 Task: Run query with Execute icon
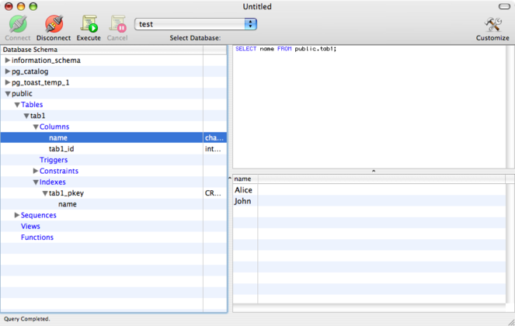(x=89, y=24)
